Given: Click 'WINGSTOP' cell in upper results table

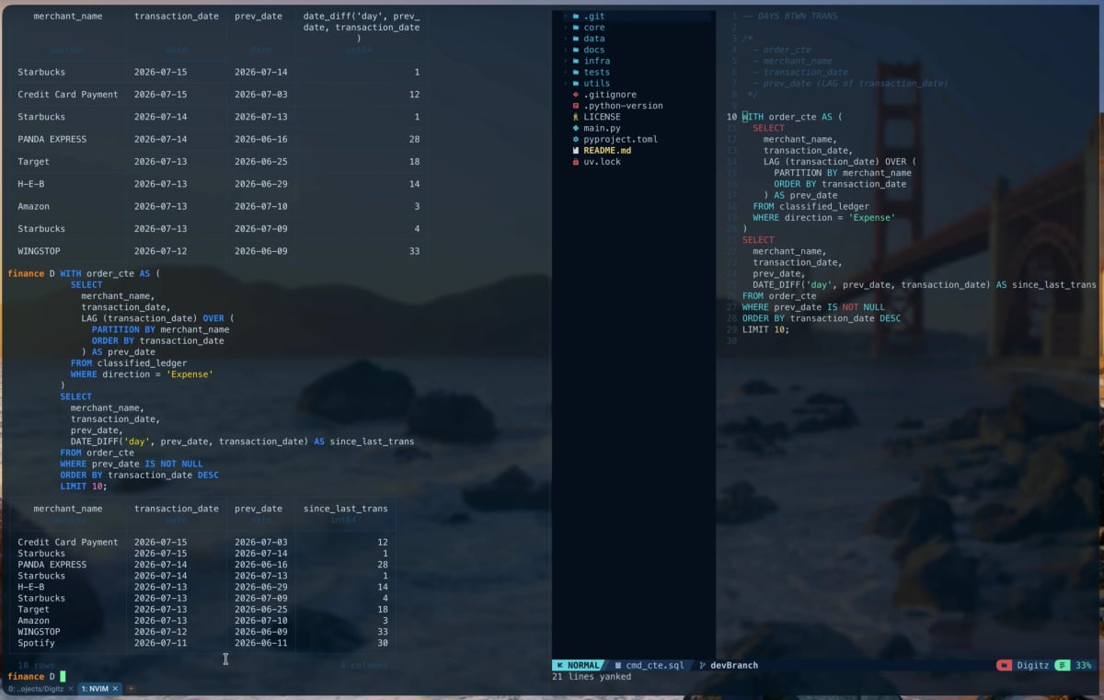Looking at the screenshot, I should (39, 251).
